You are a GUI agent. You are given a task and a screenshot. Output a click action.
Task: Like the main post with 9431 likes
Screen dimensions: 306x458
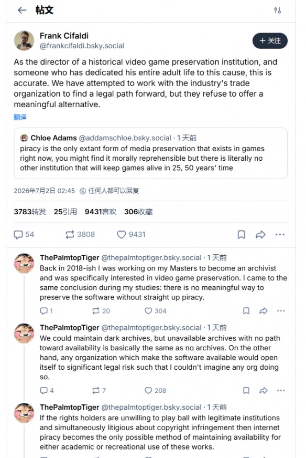pos(131,235)
